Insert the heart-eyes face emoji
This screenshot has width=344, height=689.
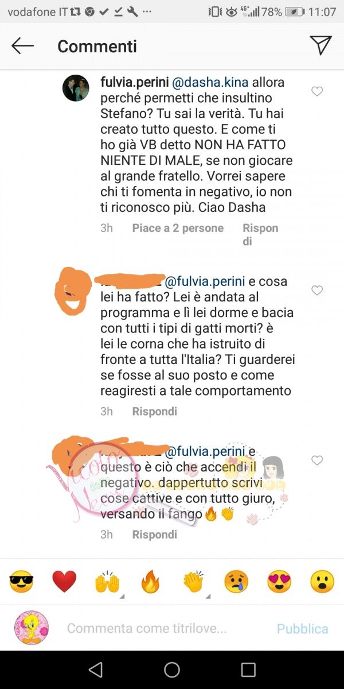279,582
